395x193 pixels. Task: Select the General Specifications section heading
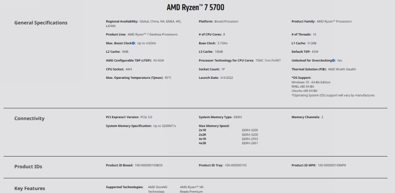tap(41, 23)
